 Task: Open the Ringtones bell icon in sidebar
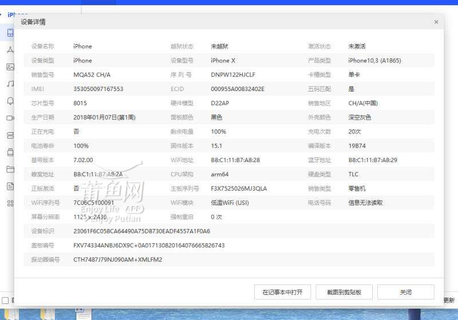coord(10,101)
